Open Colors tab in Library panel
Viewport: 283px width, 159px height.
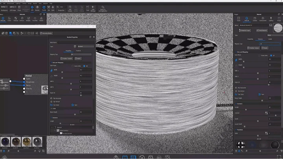click(x=9, y=19)
